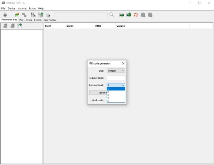Open the Help menu
The image size is (214, 165).
41,9
